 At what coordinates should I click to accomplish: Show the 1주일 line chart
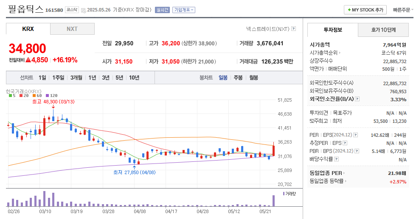tap(58, 78)
